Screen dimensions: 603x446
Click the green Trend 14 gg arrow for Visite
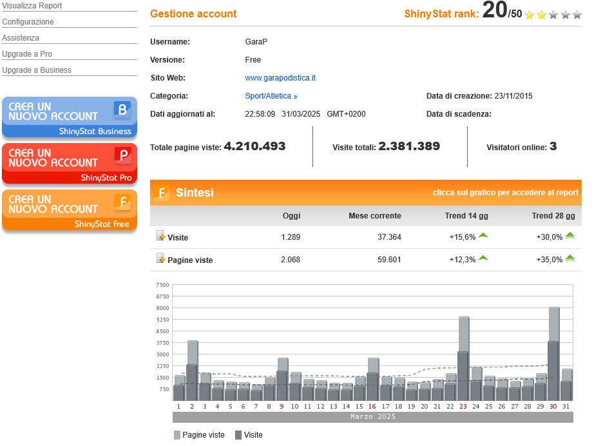pos(483,236)
